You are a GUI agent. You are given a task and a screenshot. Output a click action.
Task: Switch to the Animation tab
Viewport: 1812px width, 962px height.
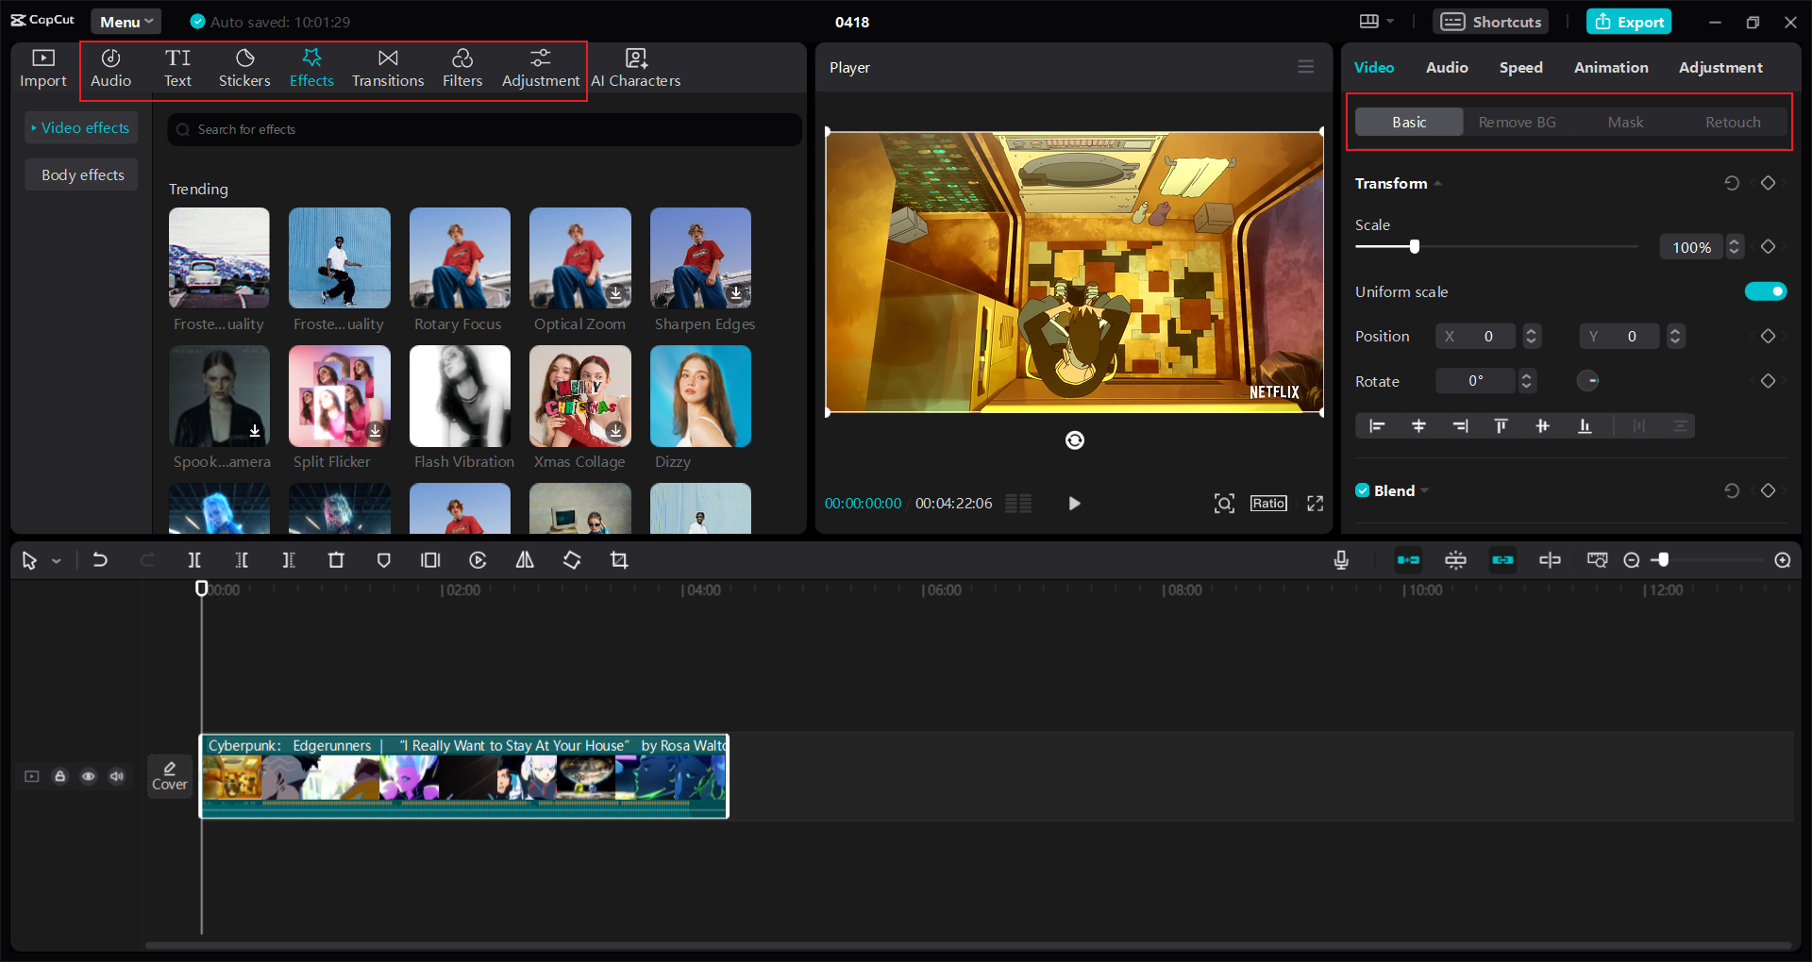(x=1611, y=67)
